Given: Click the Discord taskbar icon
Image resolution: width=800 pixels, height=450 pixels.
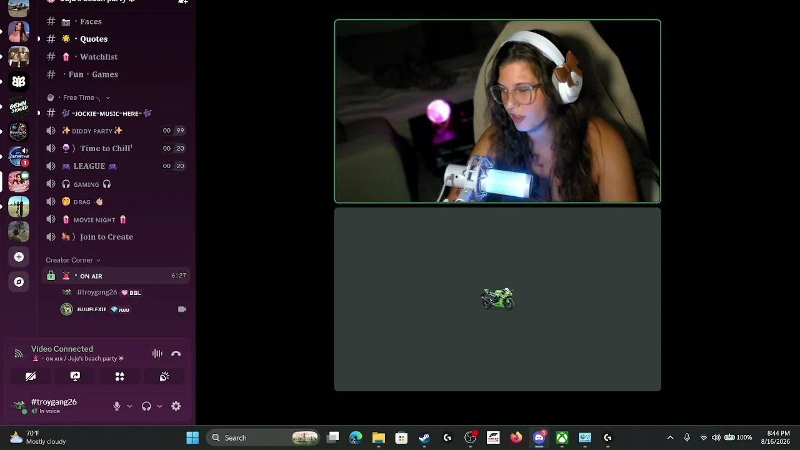Looking at the screenshot, I should (539, 437).
